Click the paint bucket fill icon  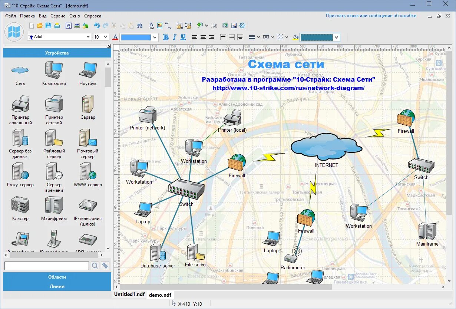pos(295,37)
